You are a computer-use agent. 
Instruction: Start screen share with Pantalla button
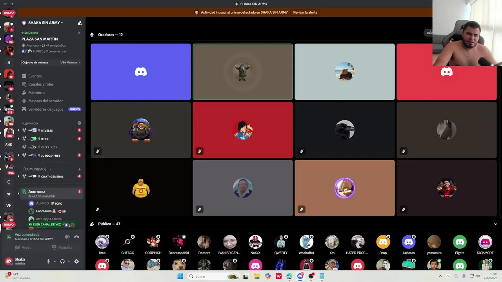pos(62,247)
